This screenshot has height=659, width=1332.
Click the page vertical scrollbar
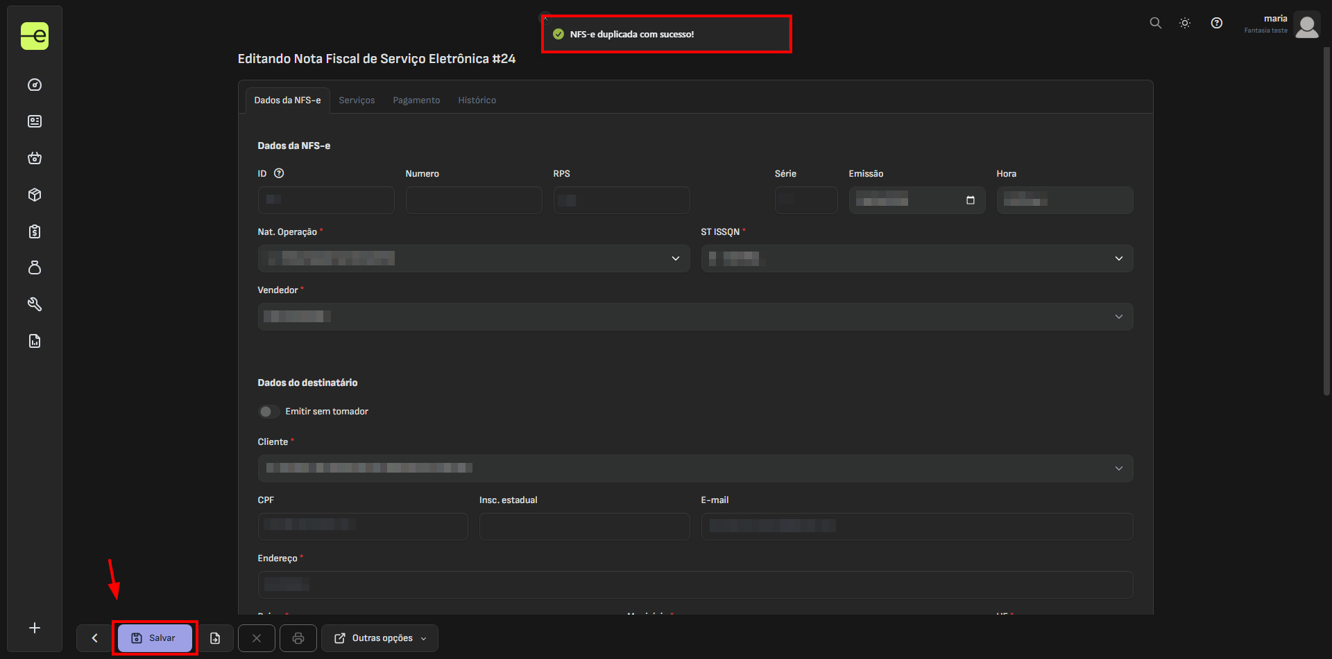[1326, 222]
